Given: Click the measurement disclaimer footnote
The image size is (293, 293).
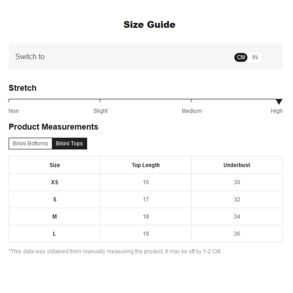Looking at the screenshot, I should (115, 251).
